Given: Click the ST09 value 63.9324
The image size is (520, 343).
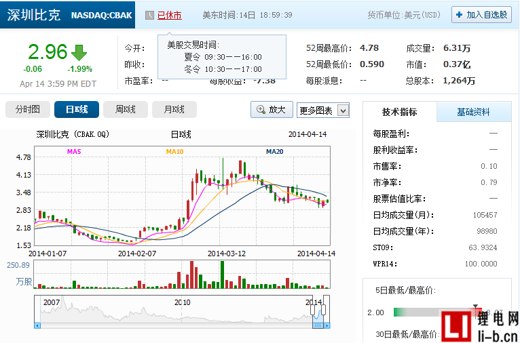Looking at the screenshot, I should (483, 247).
